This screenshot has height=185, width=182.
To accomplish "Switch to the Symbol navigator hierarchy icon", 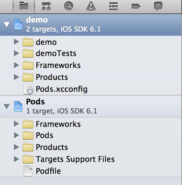I will tap(46, 6).
